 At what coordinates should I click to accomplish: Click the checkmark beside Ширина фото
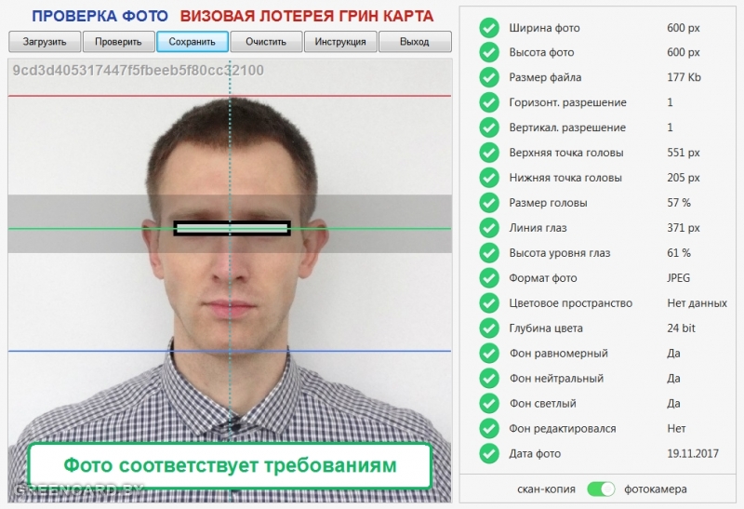click(489, 28)
